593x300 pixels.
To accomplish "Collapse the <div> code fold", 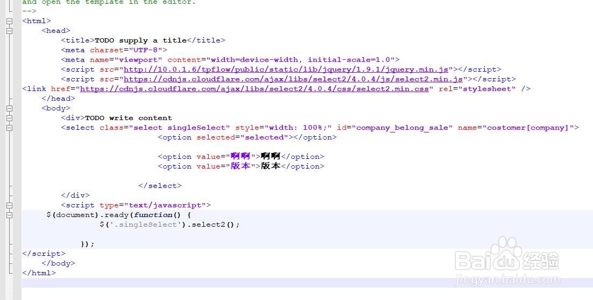I will click(x=10, y=118).
